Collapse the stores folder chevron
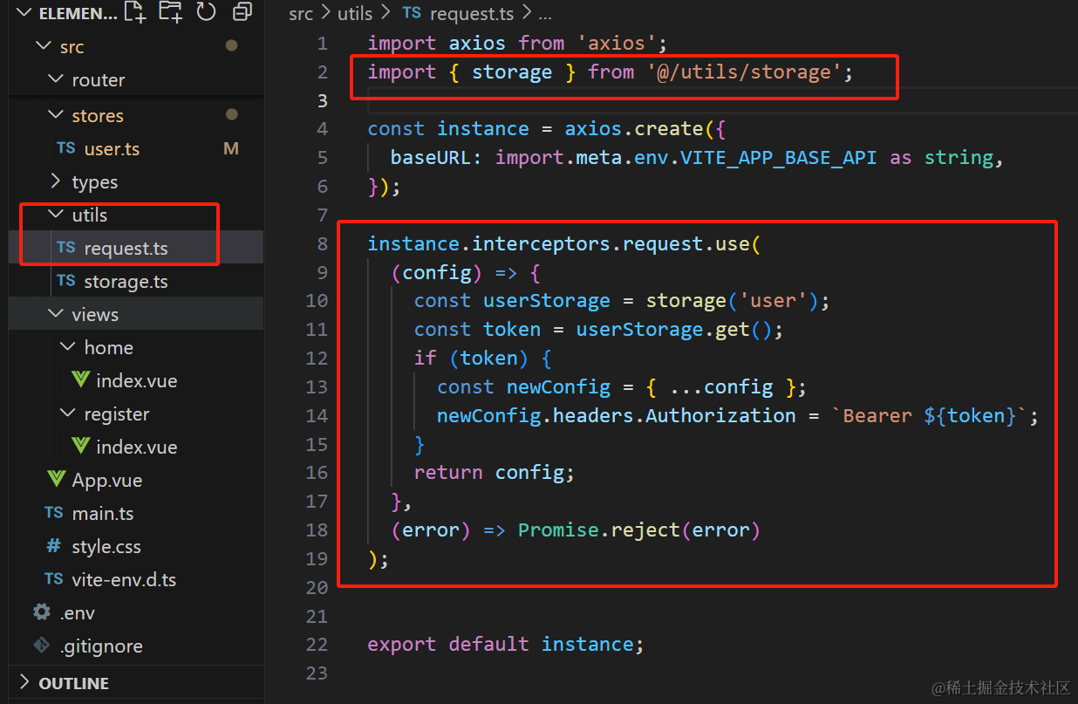Screen dimensions: 1078x704 pos(56,115)
